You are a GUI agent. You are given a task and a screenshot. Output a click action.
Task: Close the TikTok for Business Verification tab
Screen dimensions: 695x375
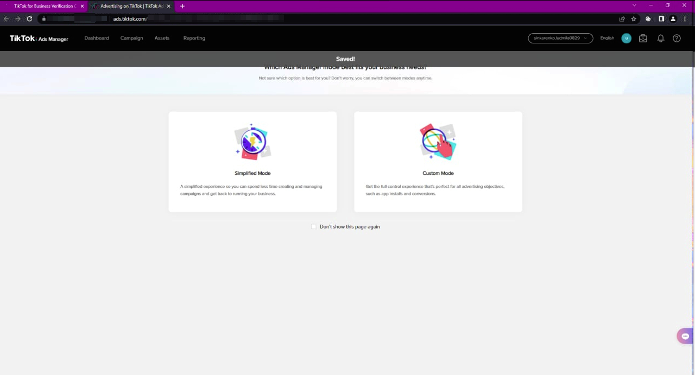tap(82, 6)
